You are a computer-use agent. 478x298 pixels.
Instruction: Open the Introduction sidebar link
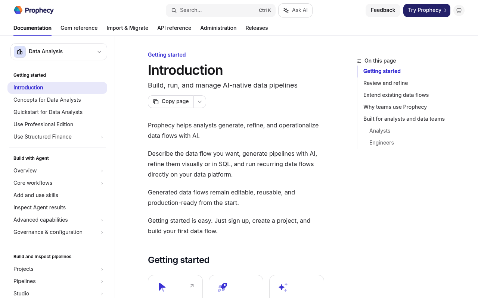(57, 88)
